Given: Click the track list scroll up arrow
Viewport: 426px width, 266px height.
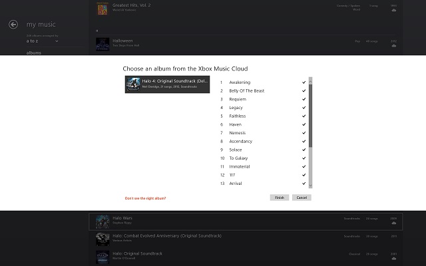Looking at the screenshot, I should pos(311,80).
